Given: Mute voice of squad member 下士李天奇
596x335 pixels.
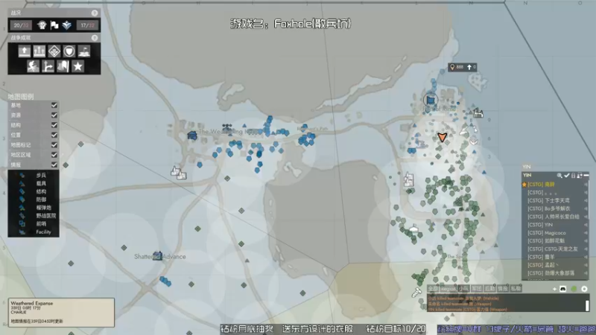Looking at the screenshot, I should pos(586,200).
